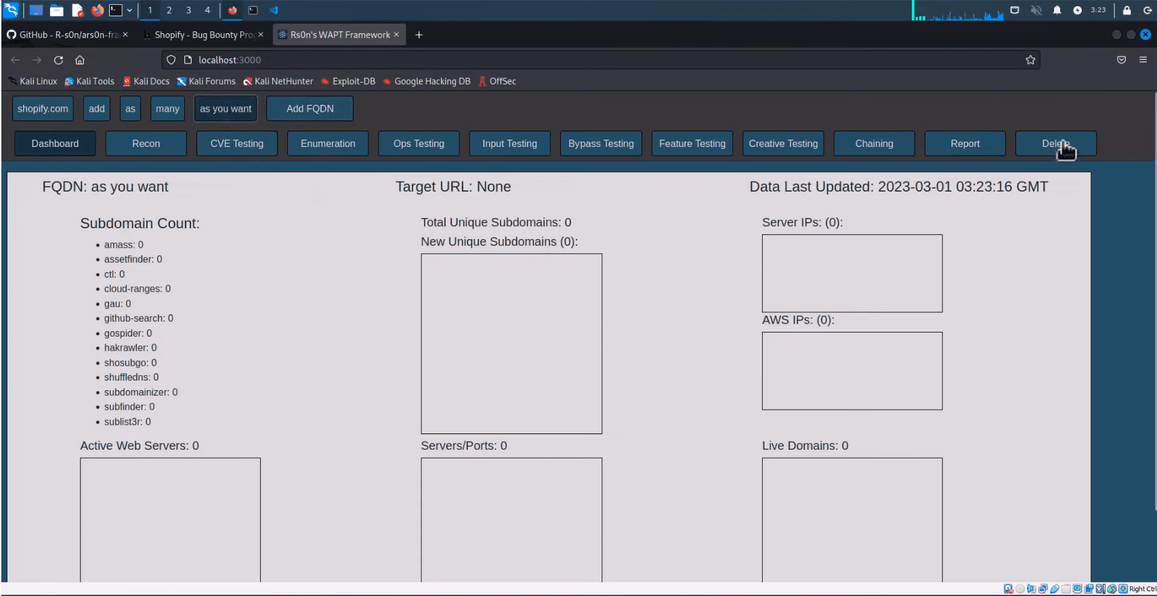Close the Shopify Bug Bounty tab
This screenshot has width=1157, height=596.
pyautogui.click(x=261, y=35)
